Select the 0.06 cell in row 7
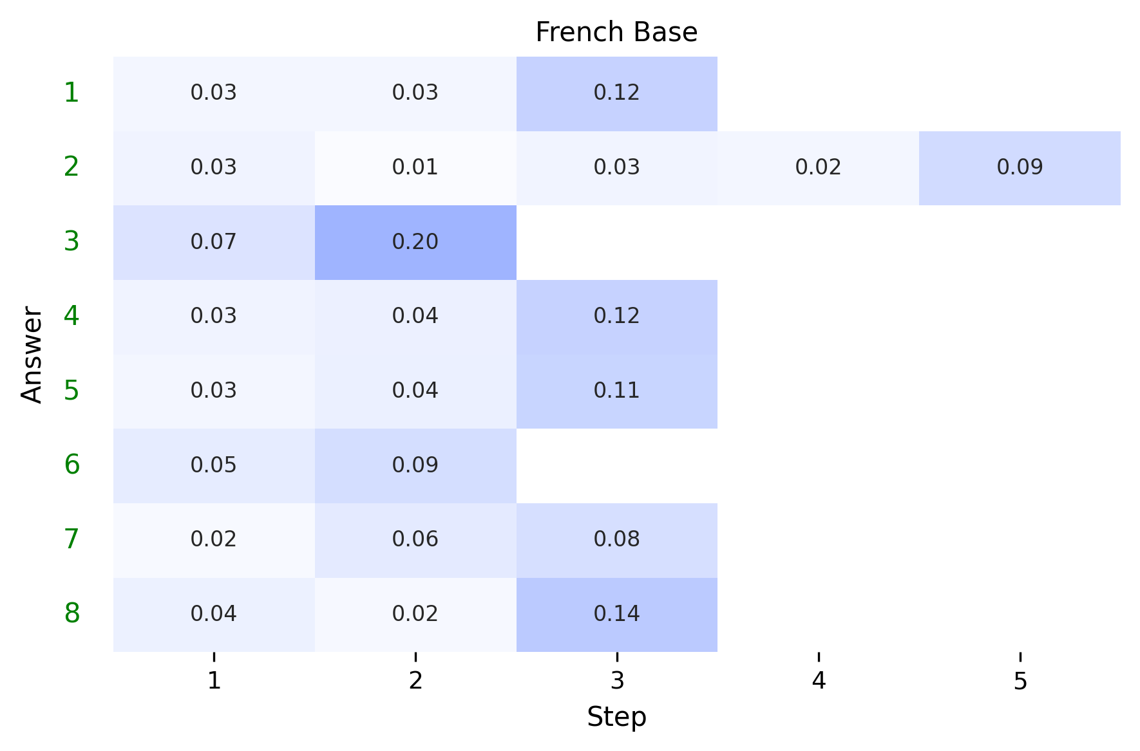 pyautogui.click(x=415, y=539)
